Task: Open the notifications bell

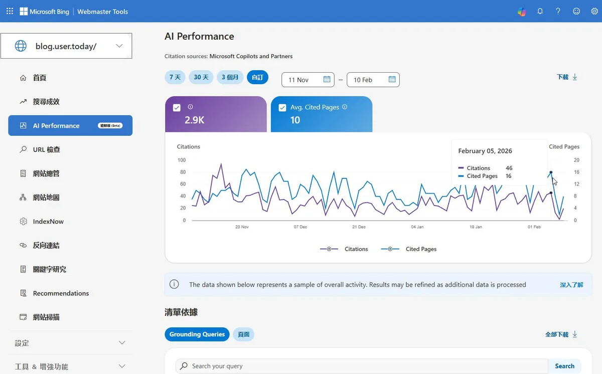Action: pos(540,11)
